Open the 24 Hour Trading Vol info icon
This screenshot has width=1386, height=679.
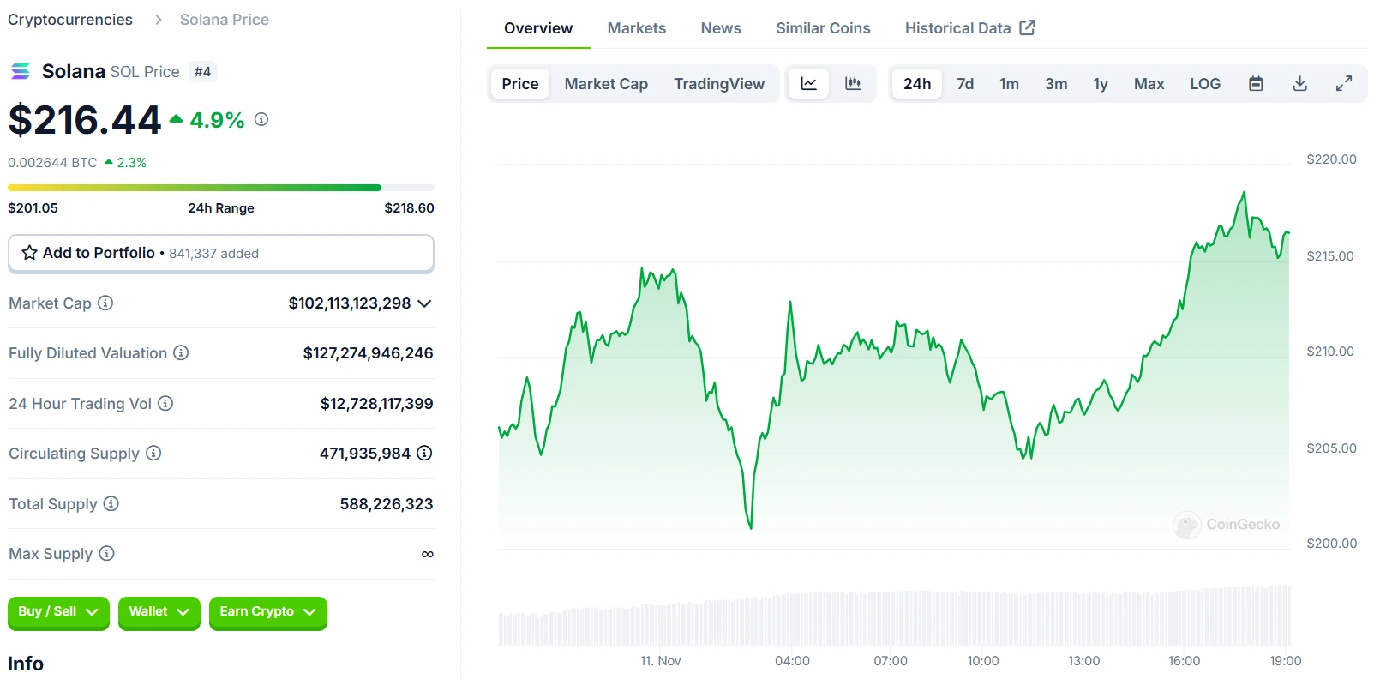coord(165,403)
